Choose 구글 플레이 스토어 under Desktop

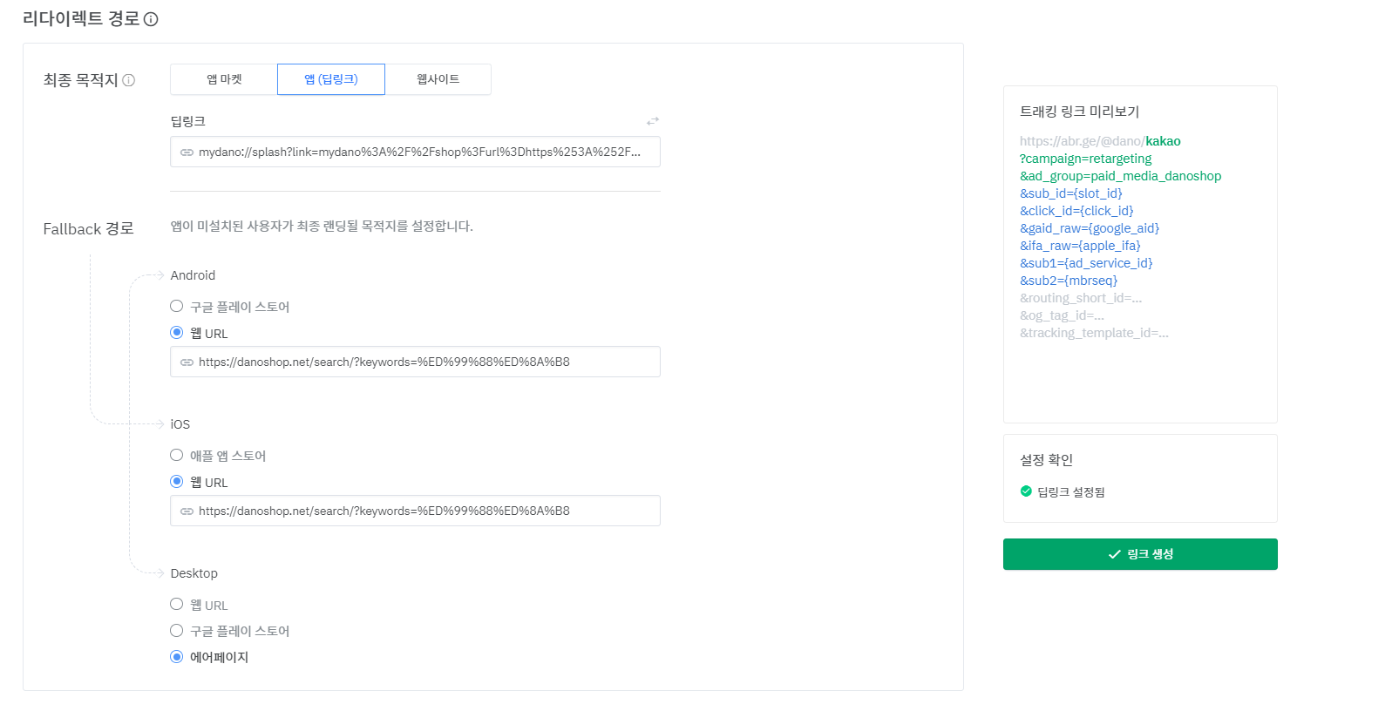click(x=176, y=630)
